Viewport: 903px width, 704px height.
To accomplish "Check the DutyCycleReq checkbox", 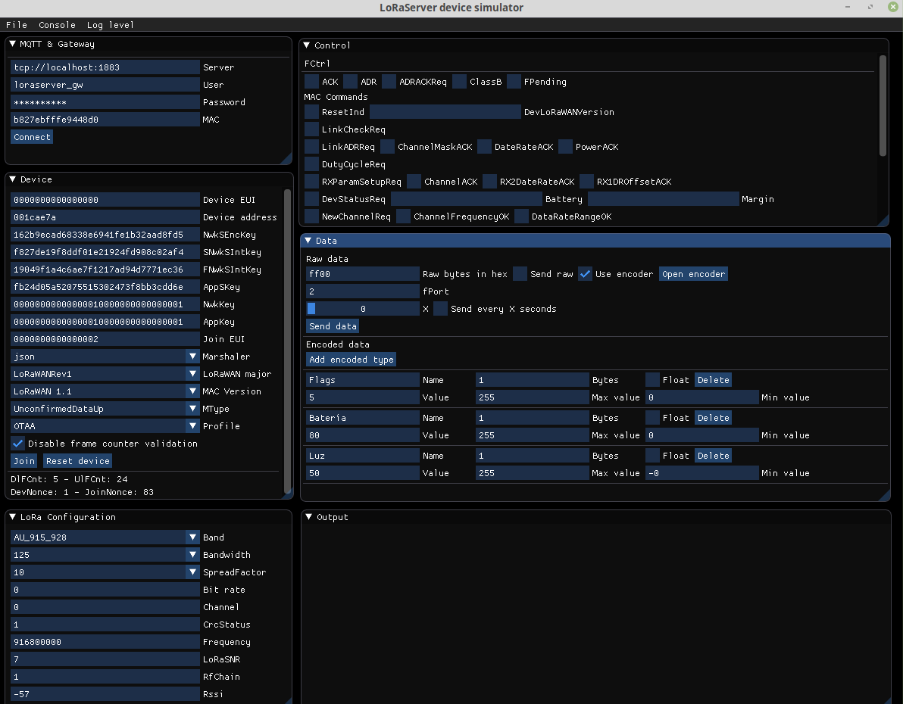I will pos(311,164).
